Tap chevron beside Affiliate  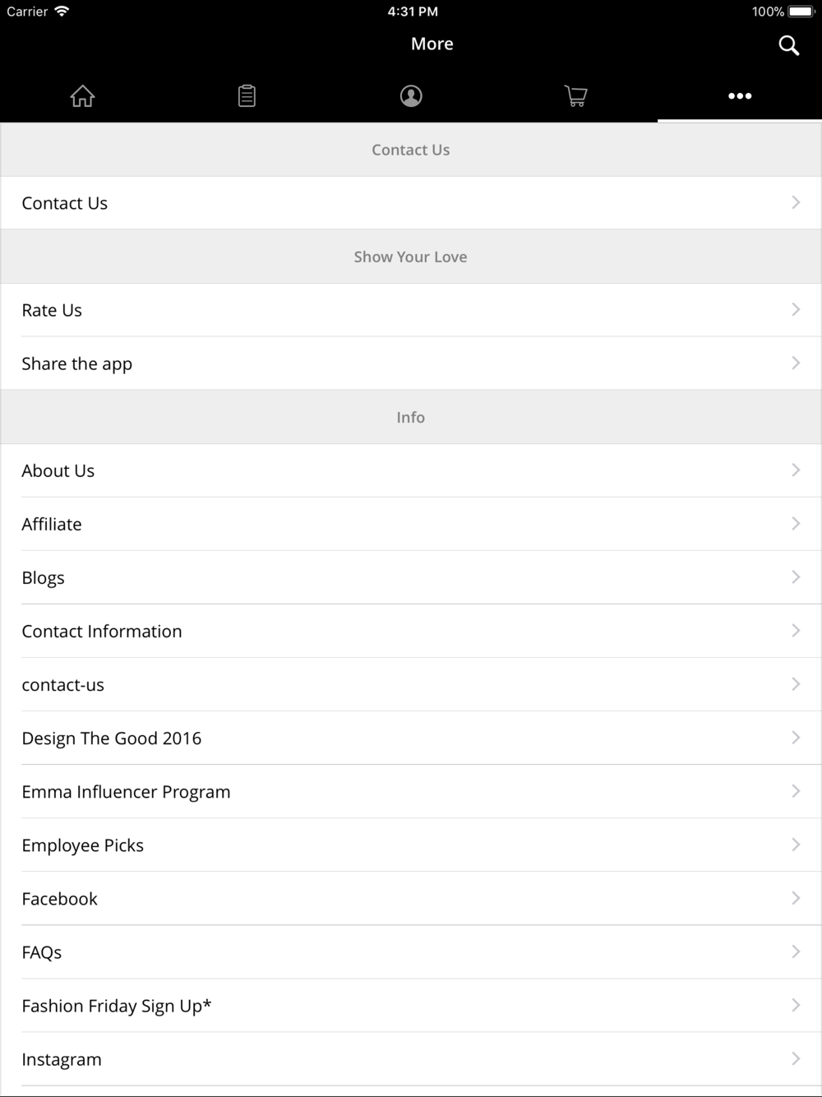796,523
